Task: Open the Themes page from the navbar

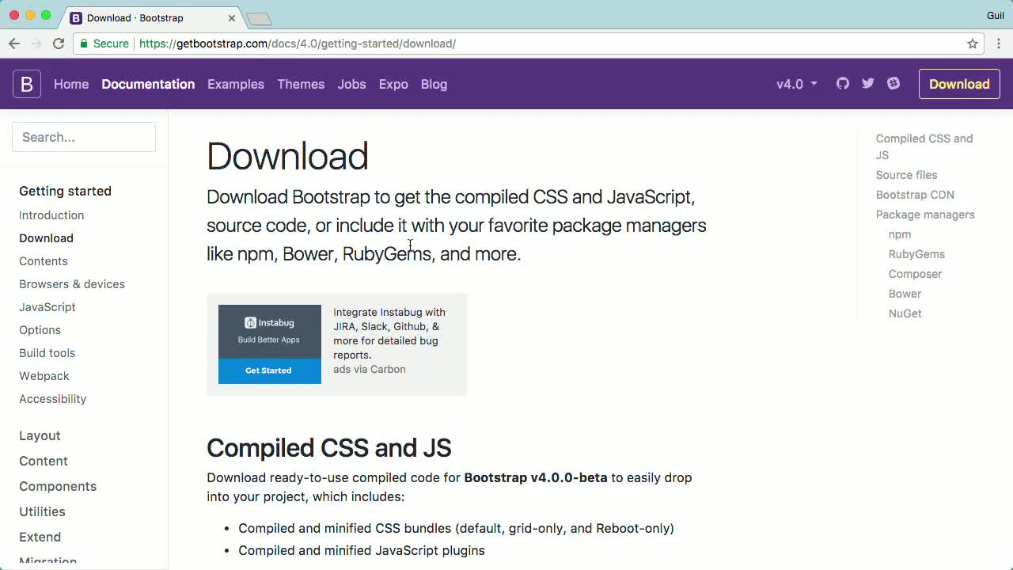Action: click(x=301, y=84)
